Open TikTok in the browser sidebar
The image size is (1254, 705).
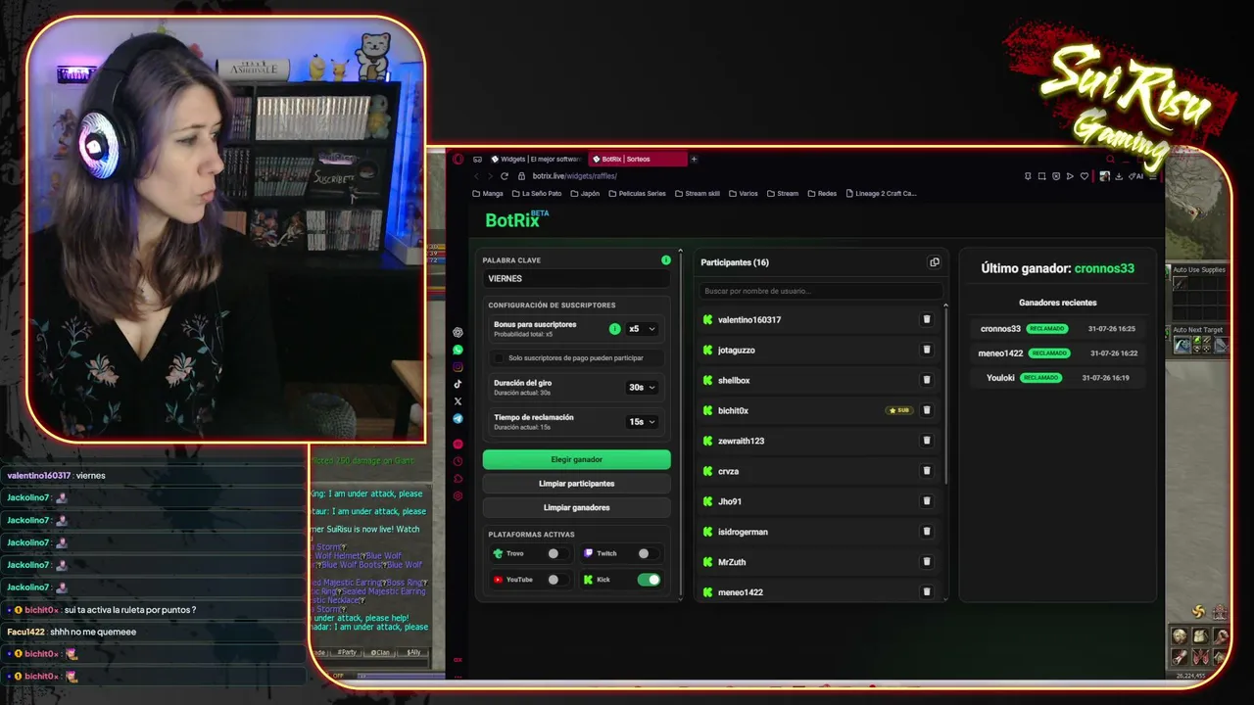(458, 384)
